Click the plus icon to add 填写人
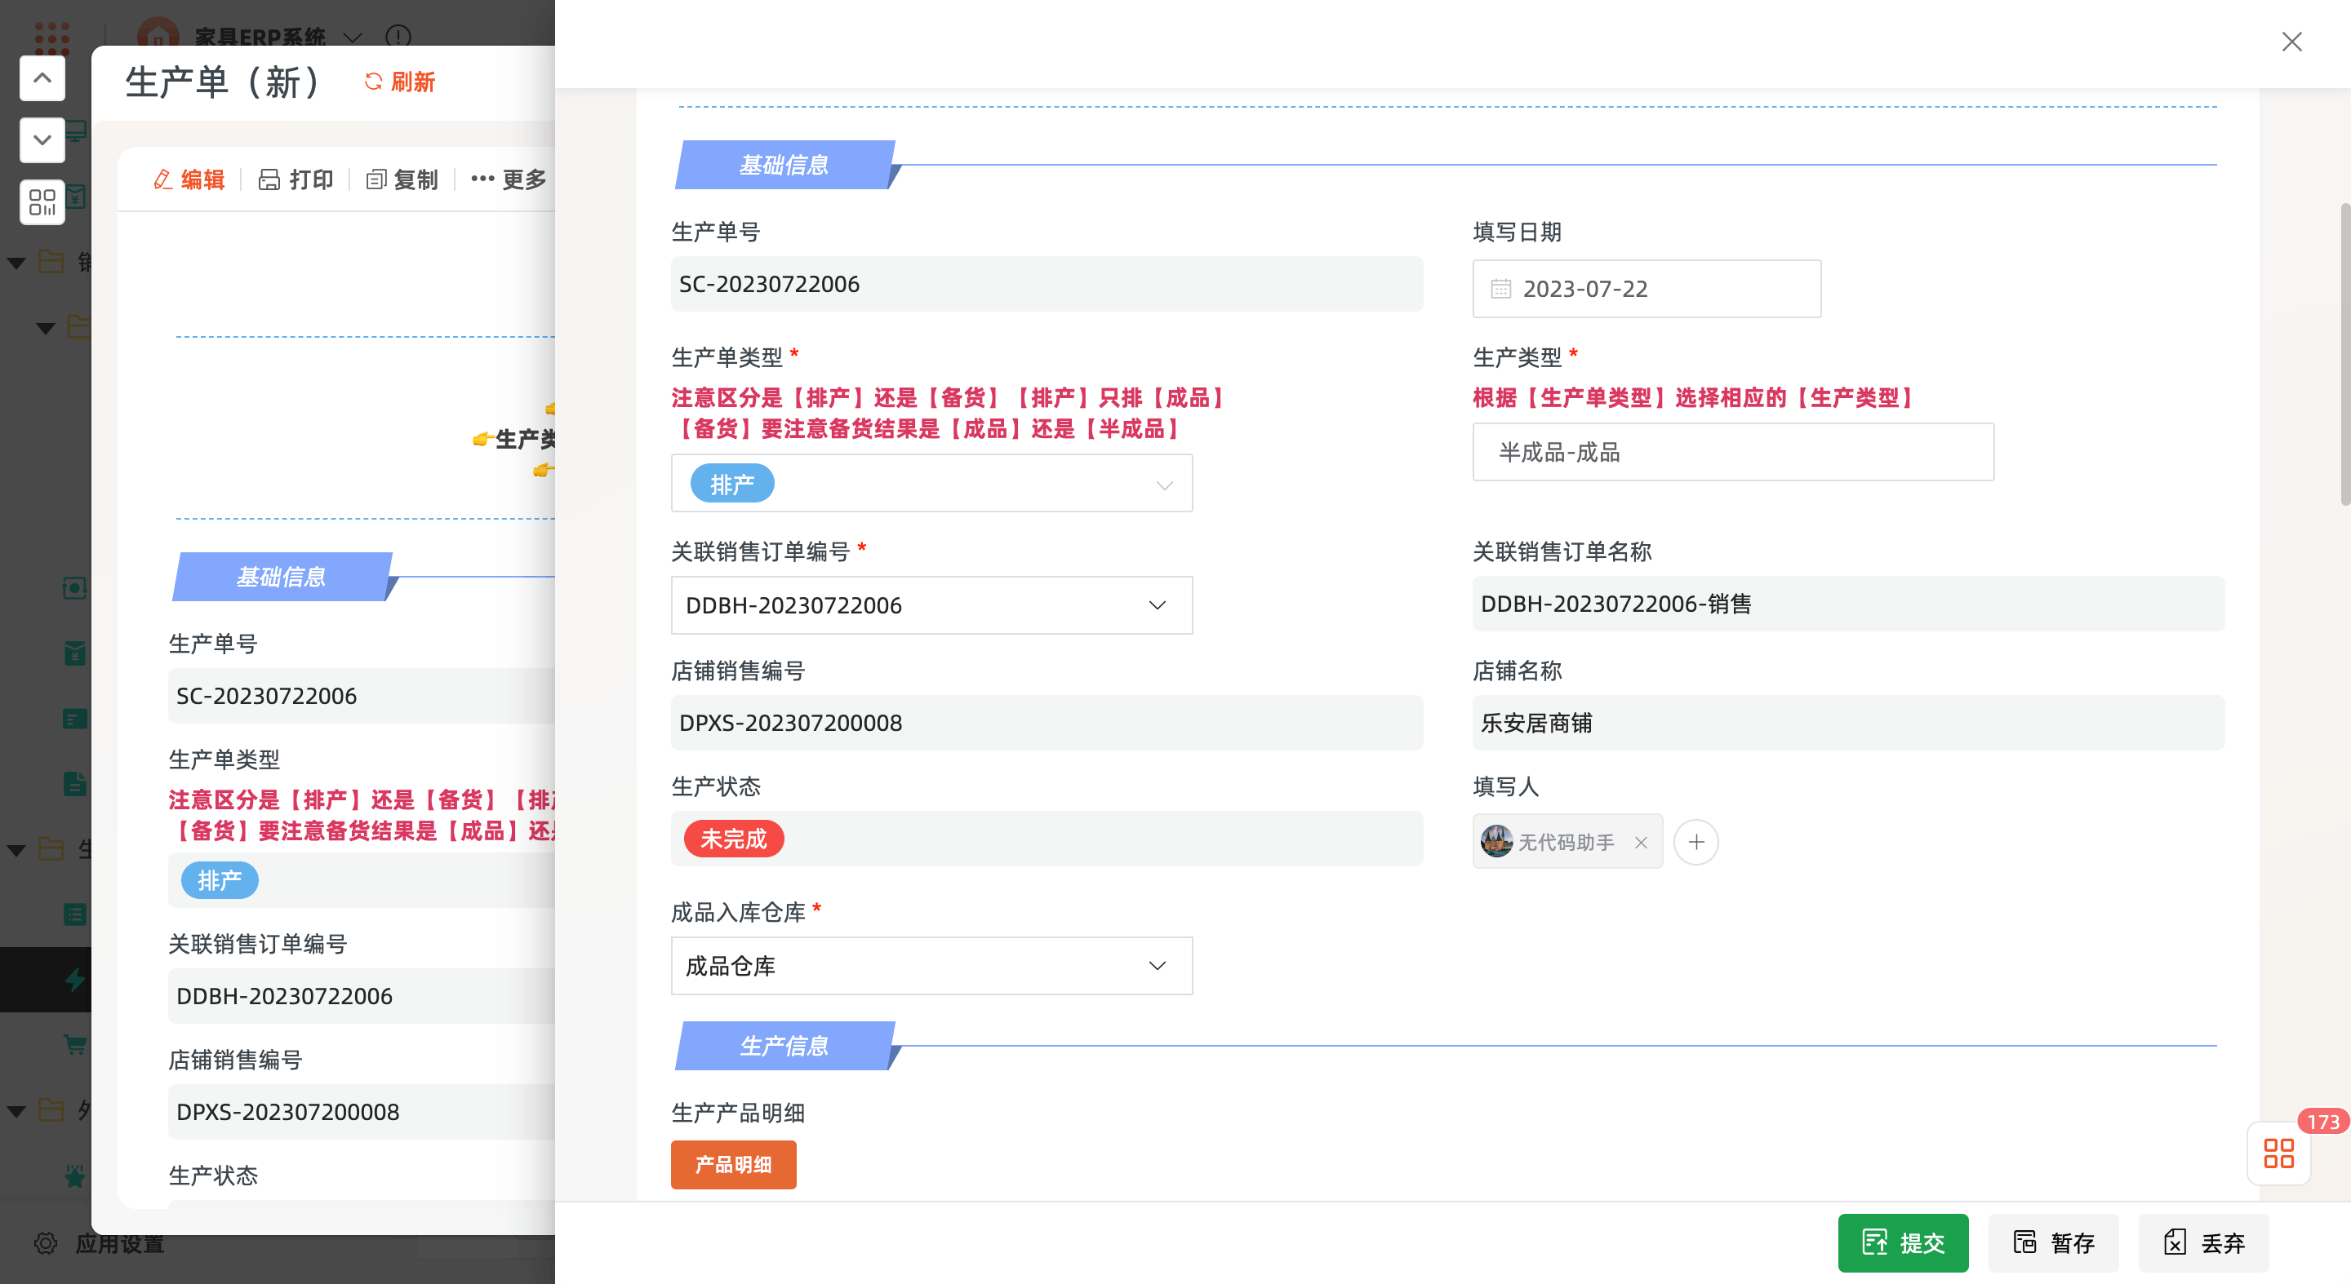Viewport: 2351px width, 1284px height. (x=1695, y=842)
